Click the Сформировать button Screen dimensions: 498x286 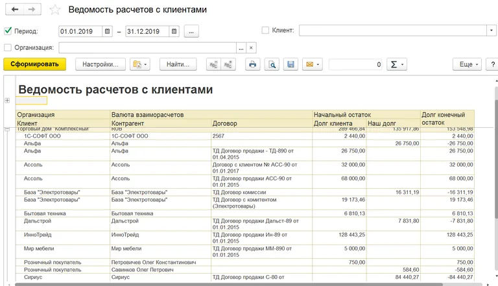[x=34, y=64]
